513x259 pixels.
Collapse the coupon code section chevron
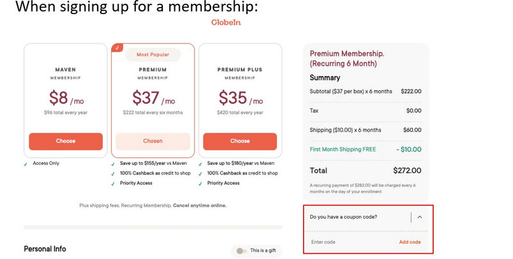[x=419, y=217]
